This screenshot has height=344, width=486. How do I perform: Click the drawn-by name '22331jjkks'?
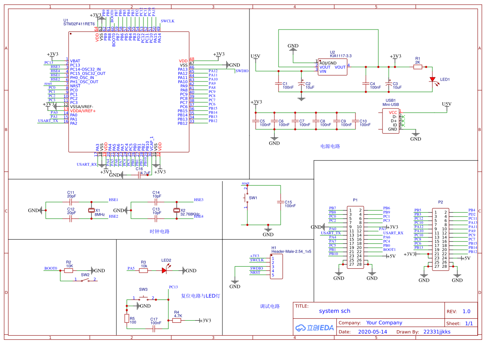[437, 332]
